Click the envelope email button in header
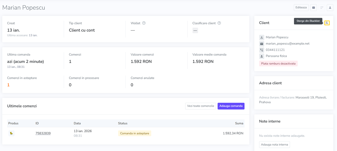337x151 pixels. (313, 8)
